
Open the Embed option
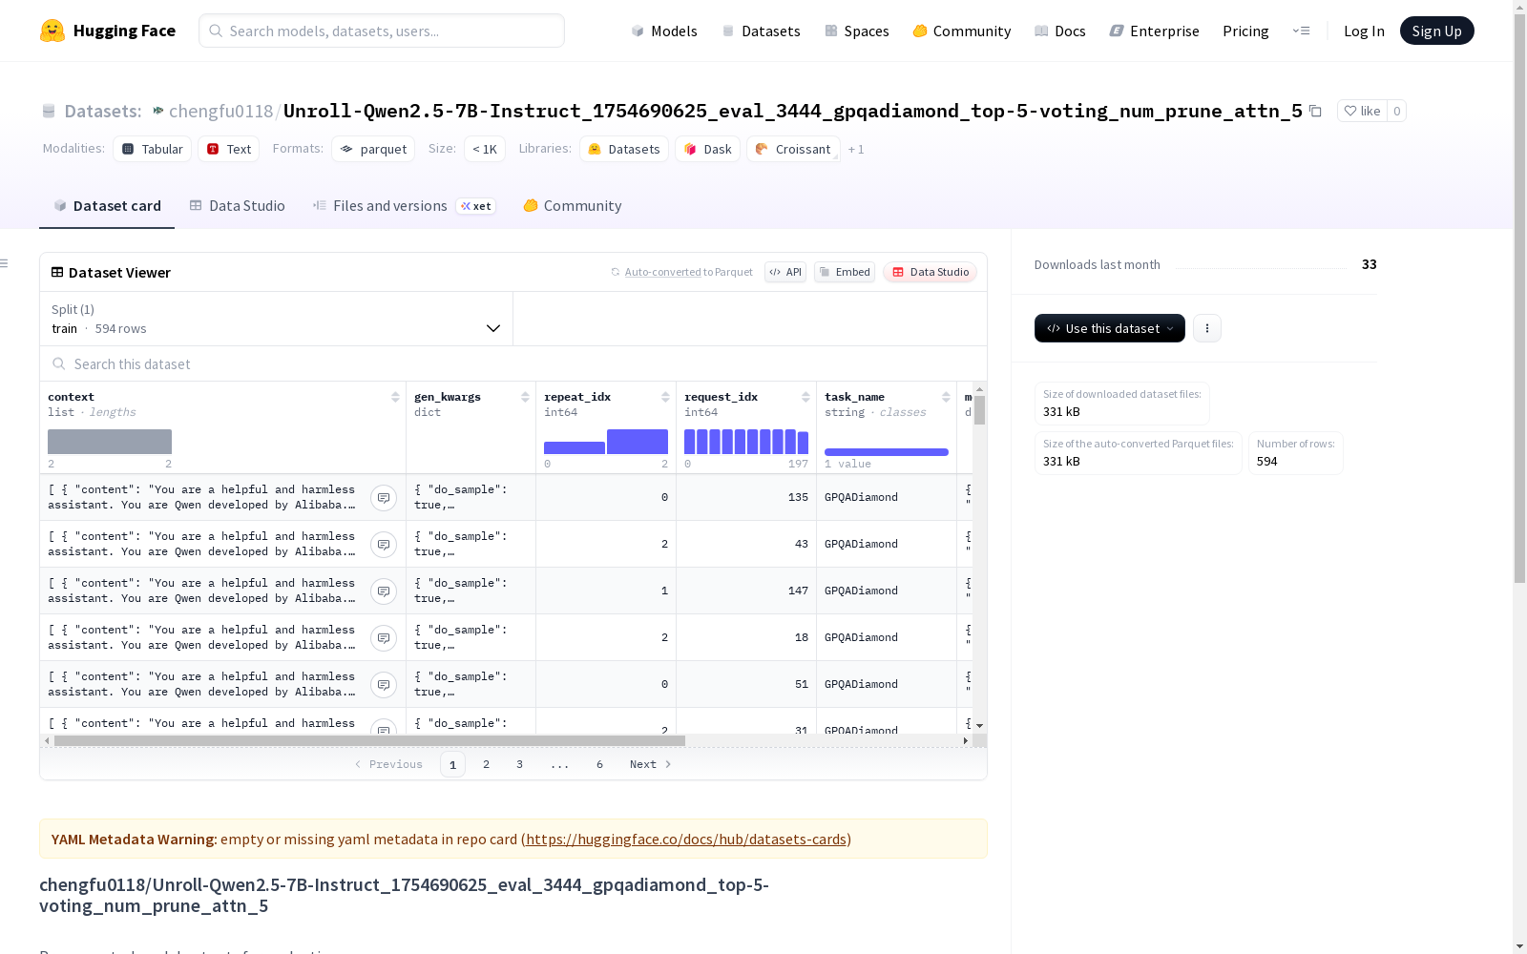click(x=845, y=272)
